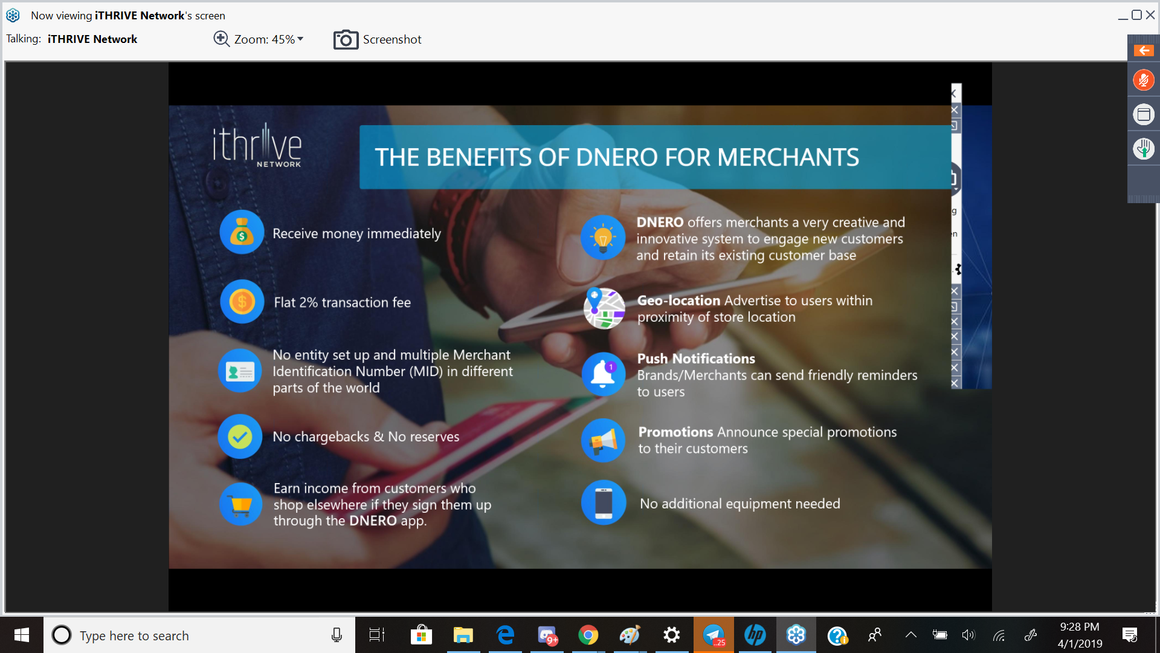Screen dimensions: 1160x653
Task: Click the Screenshot text button
Action: click(392, 39)
